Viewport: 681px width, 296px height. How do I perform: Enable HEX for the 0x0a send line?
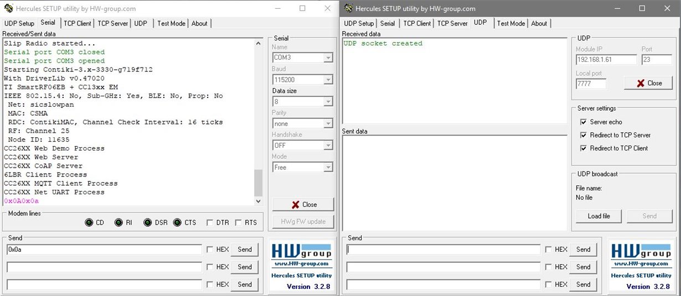pyautogui.click(x=210, y=250)
